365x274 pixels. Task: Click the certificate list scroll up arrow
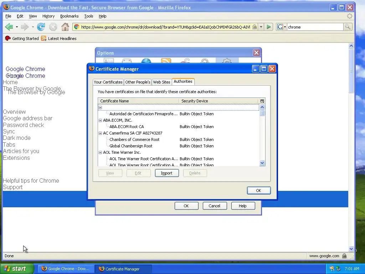pos(262,107)
